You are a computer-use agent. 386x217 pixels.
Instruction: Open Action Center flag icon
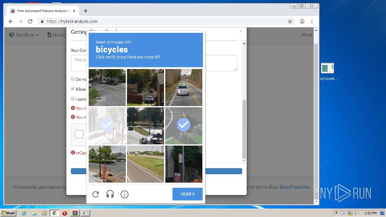pos(357,213)
